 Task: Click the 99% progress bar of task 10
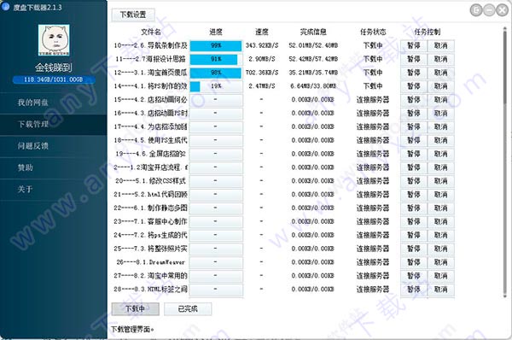pos(216,46)
